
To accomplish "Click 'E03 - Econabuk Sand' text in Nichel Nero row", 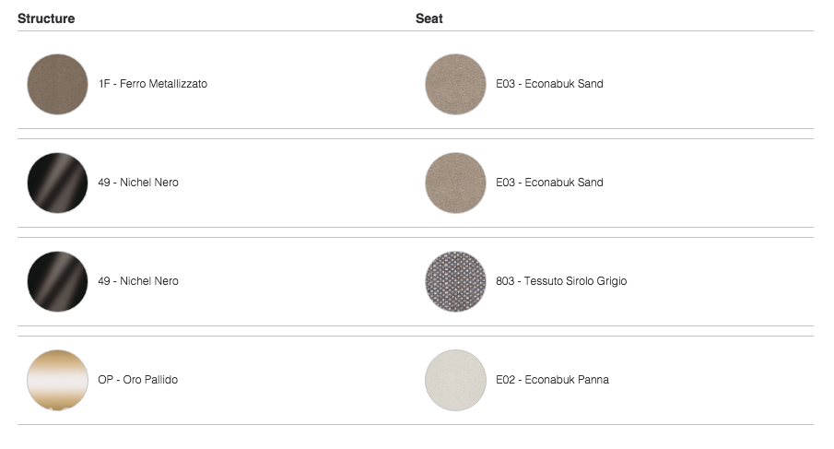I will pyautogui.click(x=549, y=183).
